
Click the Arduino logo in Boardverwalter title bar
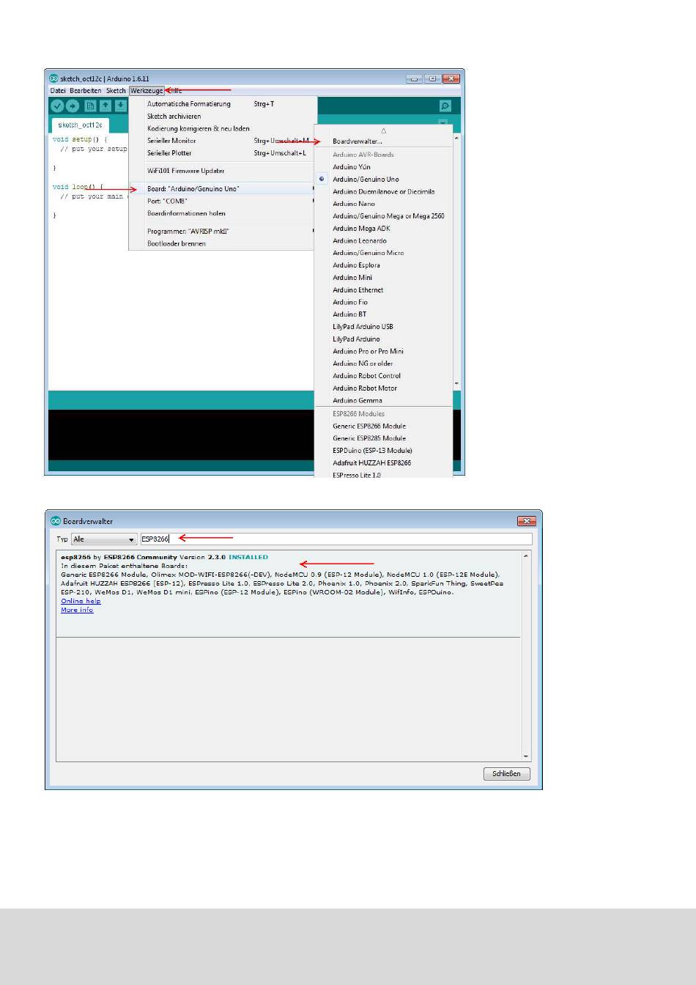pyautogui.click(x=56, y=521)
